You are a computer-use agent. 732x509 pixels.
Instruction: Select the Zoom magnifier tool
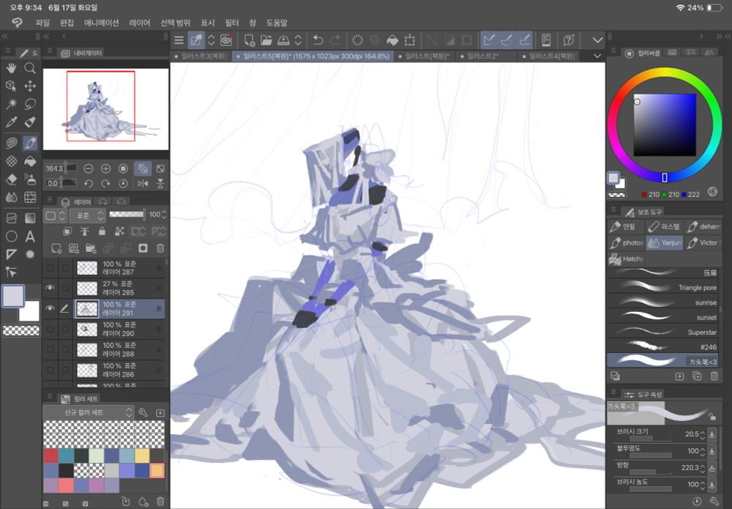(30, 68)
